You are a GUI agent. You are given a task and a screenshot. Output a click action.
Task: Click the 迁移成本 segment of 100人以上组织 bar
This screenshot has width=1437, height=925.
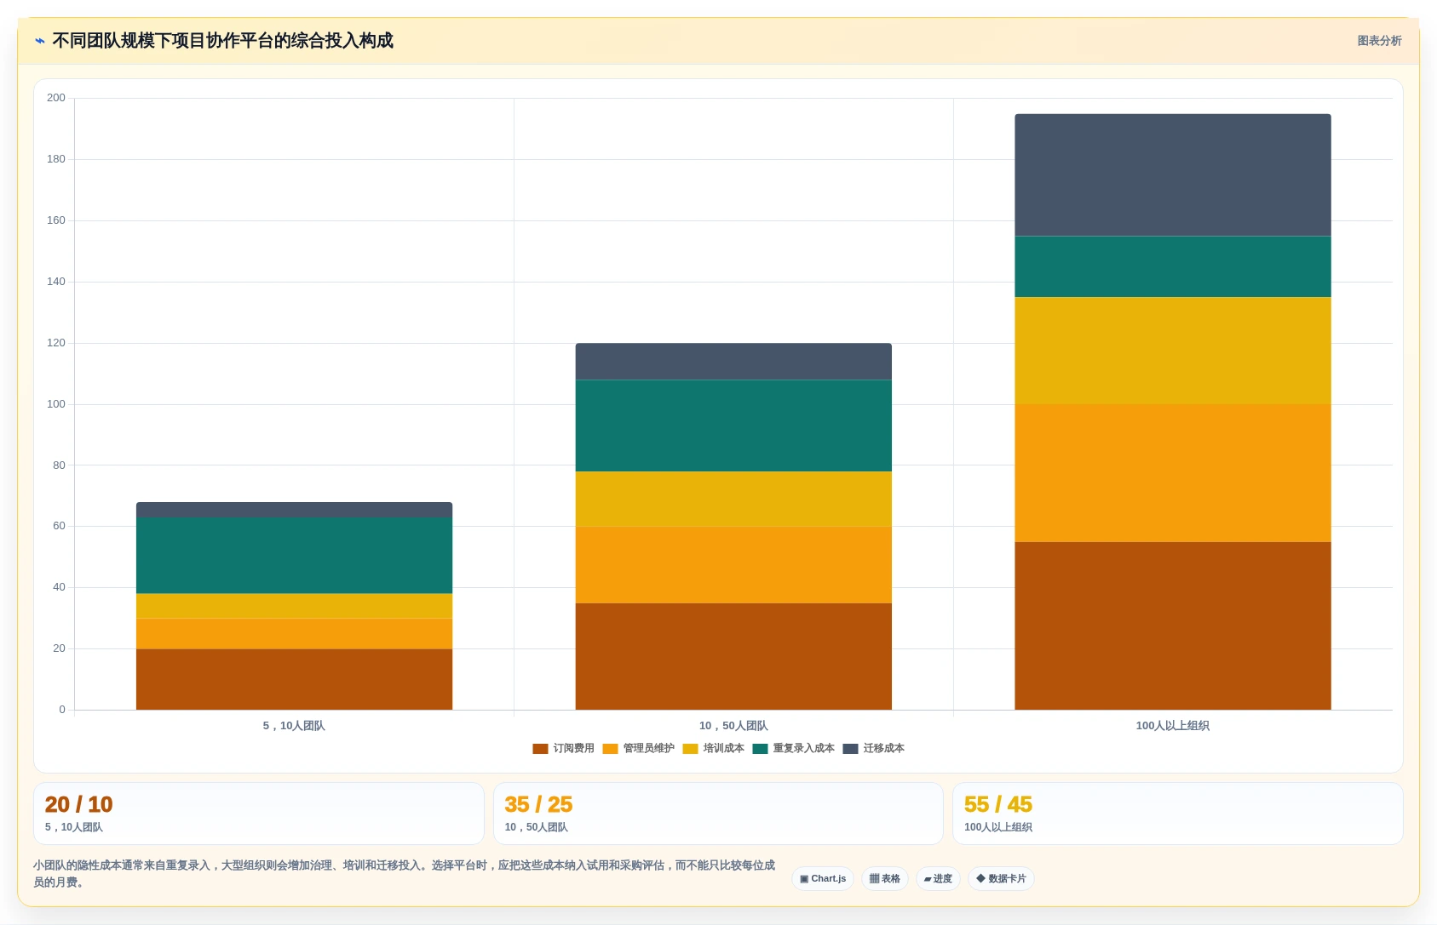[1173, 174]
